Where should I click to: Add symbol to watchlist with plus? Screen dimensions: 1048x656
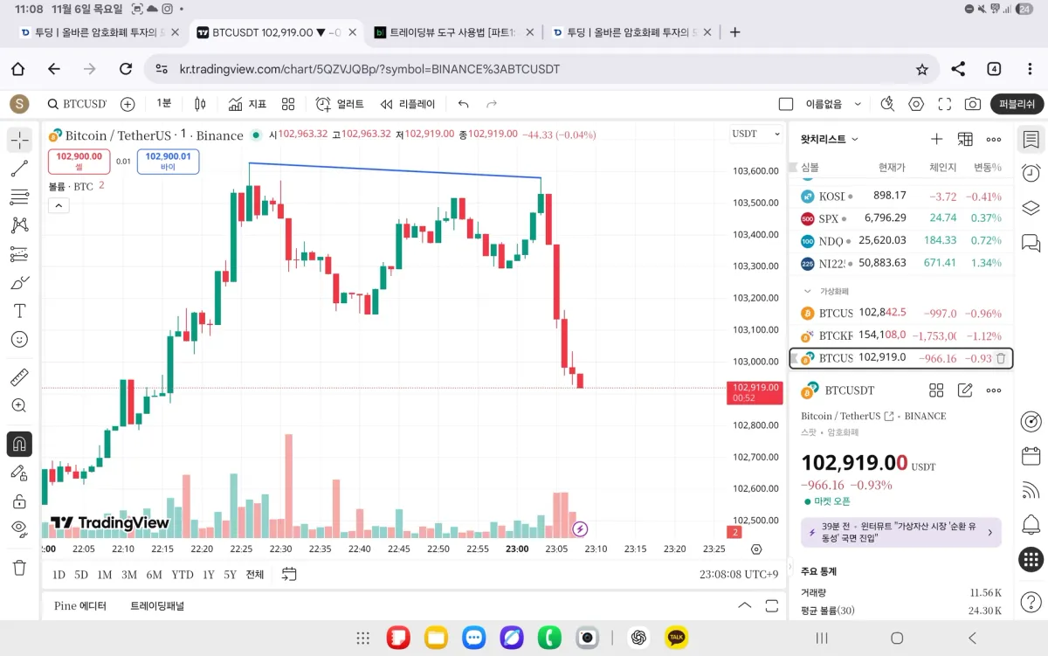tap(936, 139)
